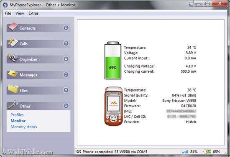The height and width of the screenshot is (157, 230).
Task: Click the "Charging voltage:" label
Action: (x=139, y=66)
